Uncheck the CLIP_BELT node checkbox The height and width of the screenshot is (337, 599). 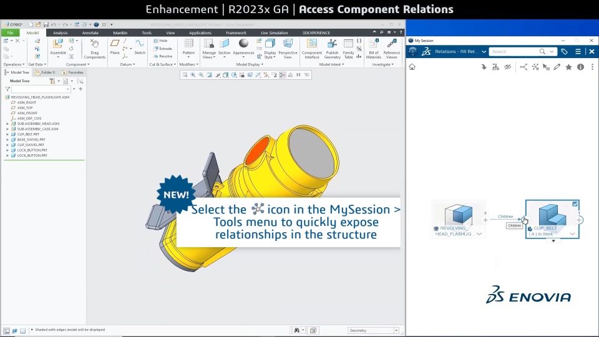[575, 204]
